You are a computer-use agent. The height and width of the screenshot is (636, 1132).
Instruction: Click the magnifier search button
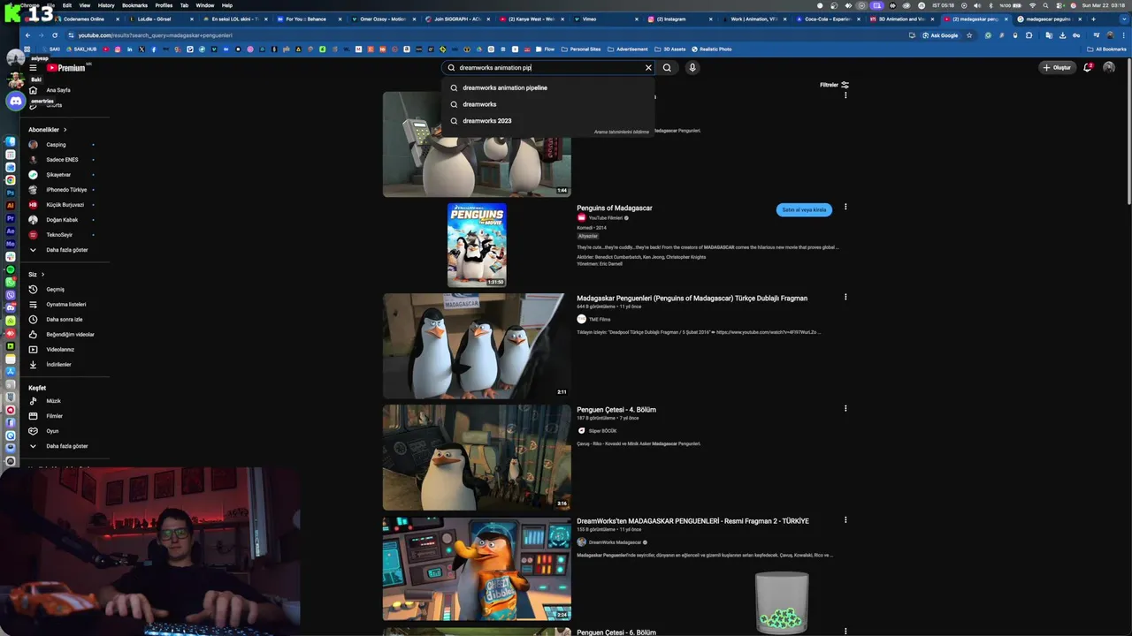point(668,67)
